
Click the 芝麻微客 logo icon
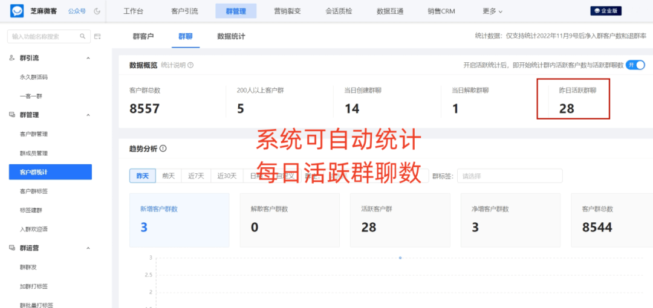17,11
